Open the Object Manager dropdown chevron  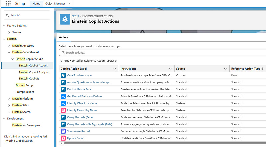pyautogui.click(x=69, y=4)
